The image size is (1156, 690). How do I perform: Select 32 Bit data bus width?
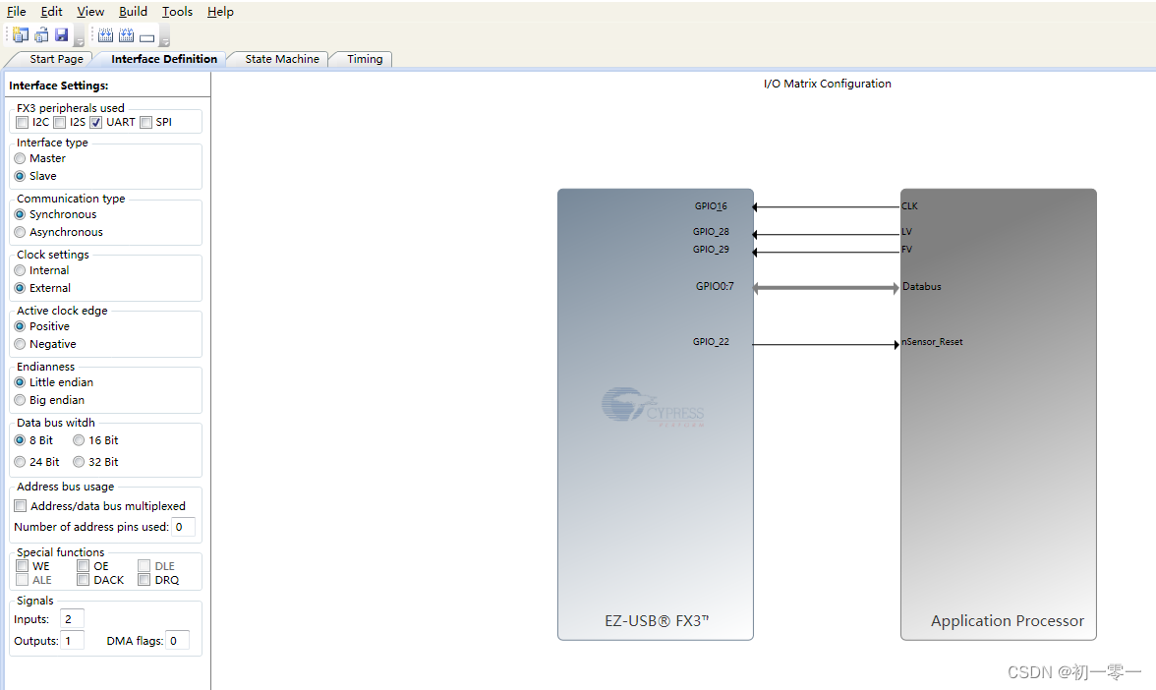click(79, 462)
